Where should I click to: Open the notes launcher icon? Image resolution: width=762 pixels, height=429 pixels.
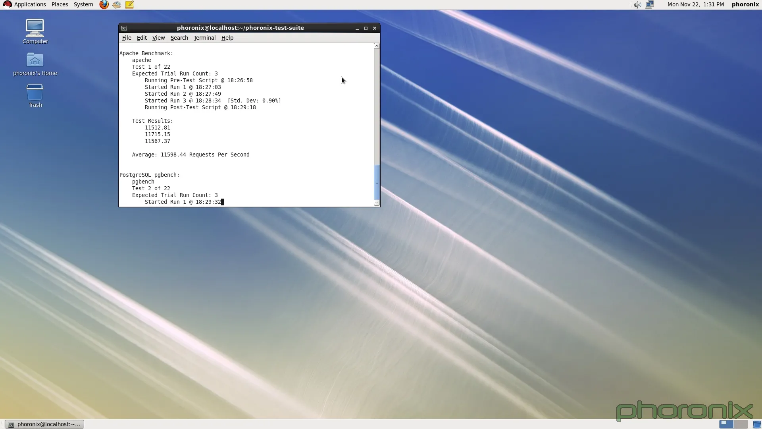point(129,5)
